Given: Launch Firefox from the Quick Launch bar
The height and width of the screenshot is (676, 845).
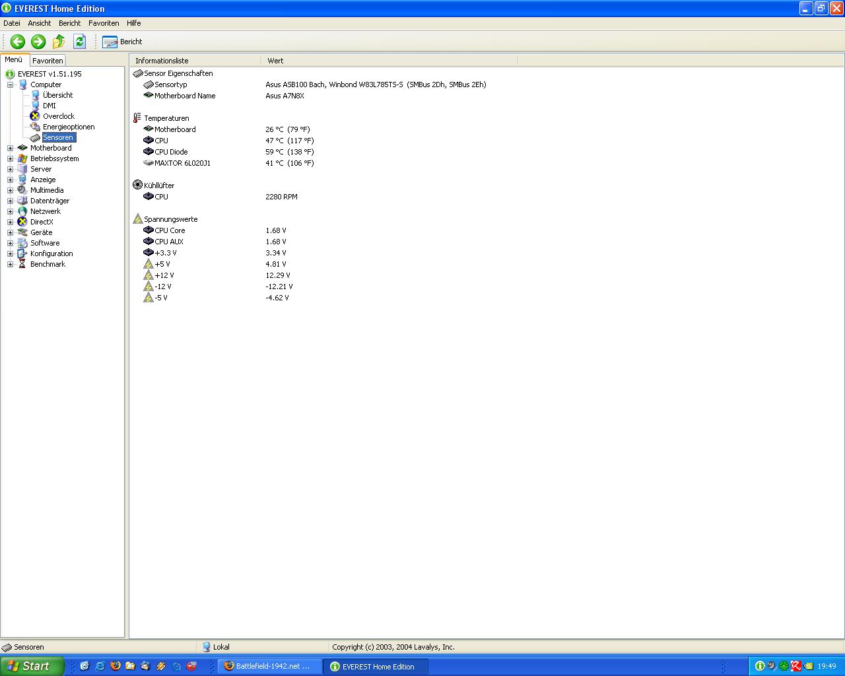Looking at the screenshot, I should (x=115, y=666).
